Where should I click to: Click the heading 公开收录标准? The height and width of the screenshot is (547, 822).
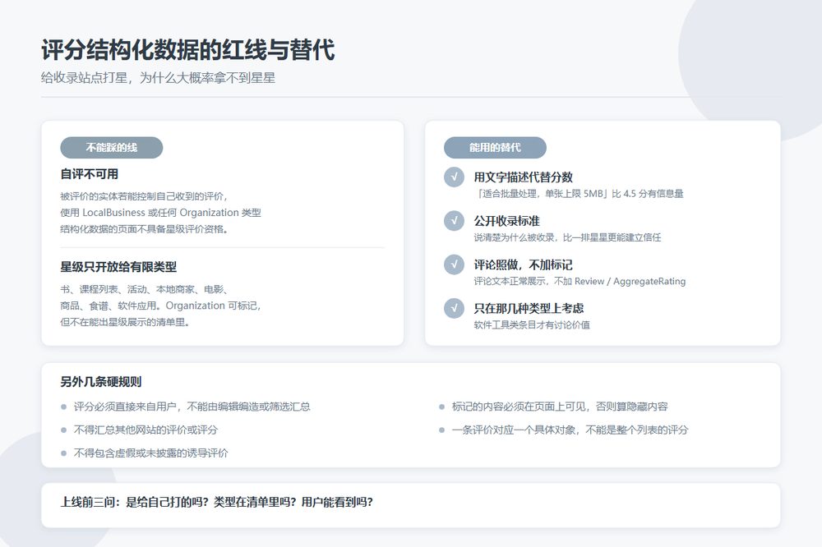click(x=507, y=221)
